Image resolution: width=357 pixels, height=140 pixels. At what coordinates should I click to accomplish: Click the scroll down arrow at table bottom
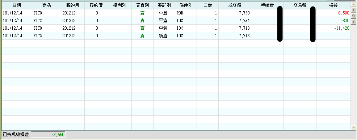point(354,127)
